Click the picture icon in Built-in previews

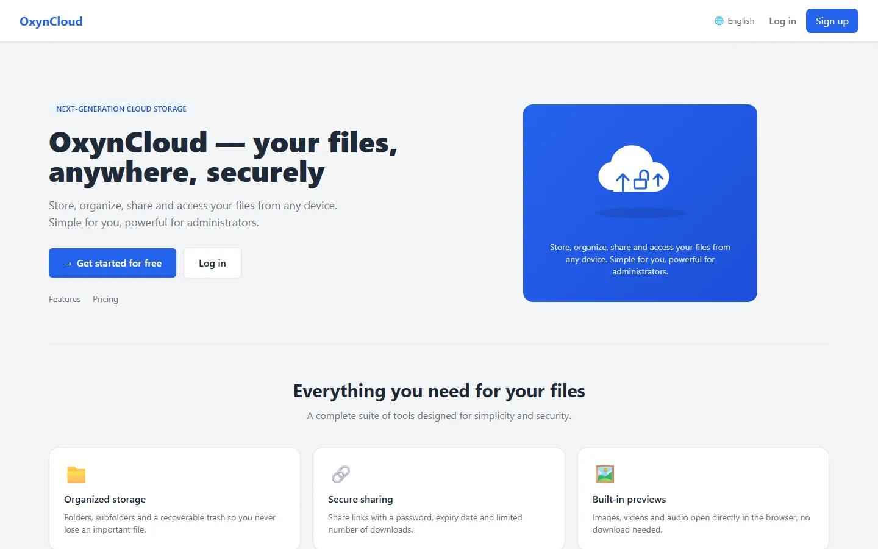tap(605, 474)
